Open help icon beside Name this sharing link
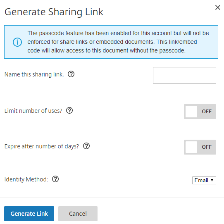This screenshot has height=224, width=224. click(x=71, y=74)
